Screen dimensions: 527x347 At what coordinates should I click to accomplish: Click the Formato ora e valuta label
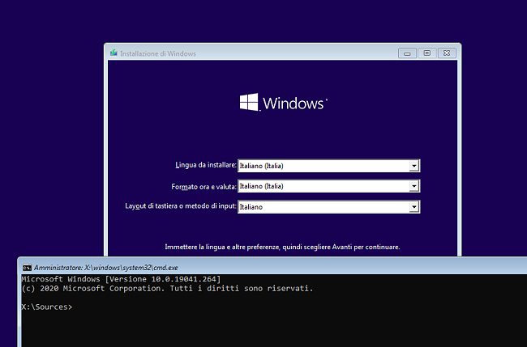coord(204,186)
